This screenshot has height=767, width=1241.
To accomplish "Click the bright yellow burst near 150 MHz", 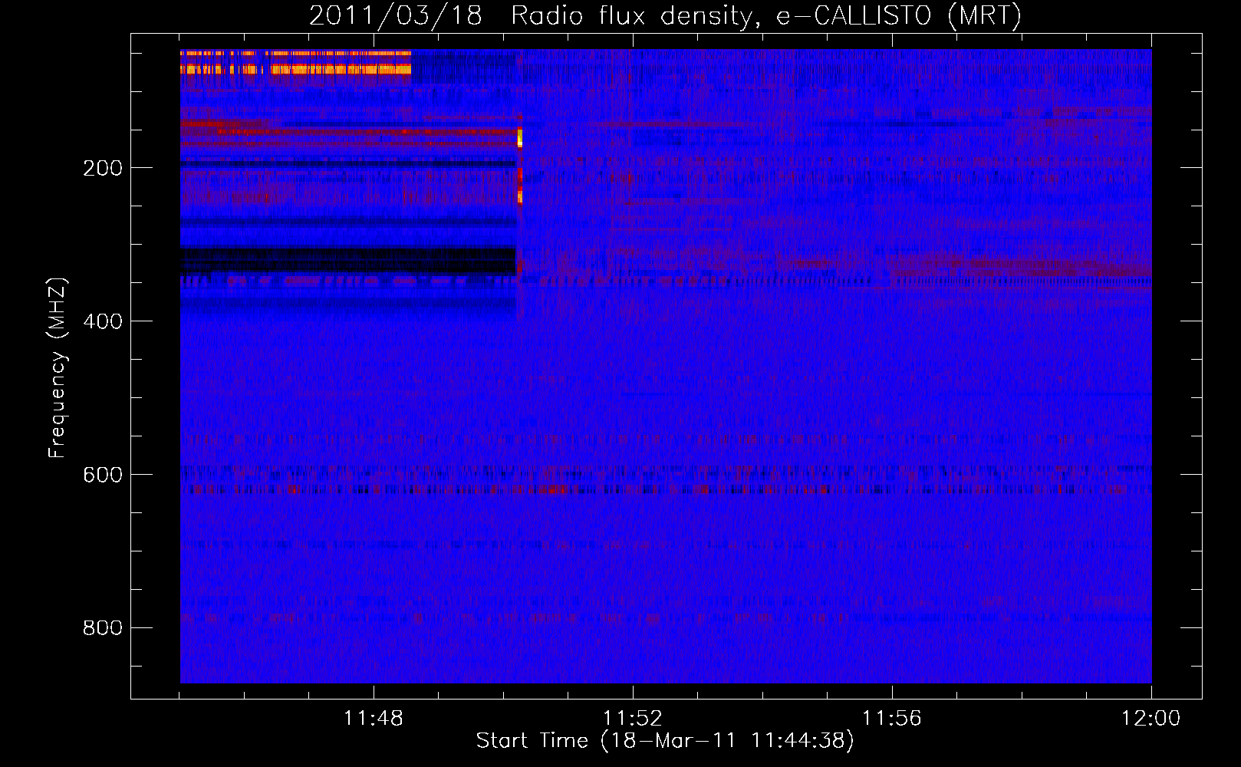I will [x=520, y=138].
